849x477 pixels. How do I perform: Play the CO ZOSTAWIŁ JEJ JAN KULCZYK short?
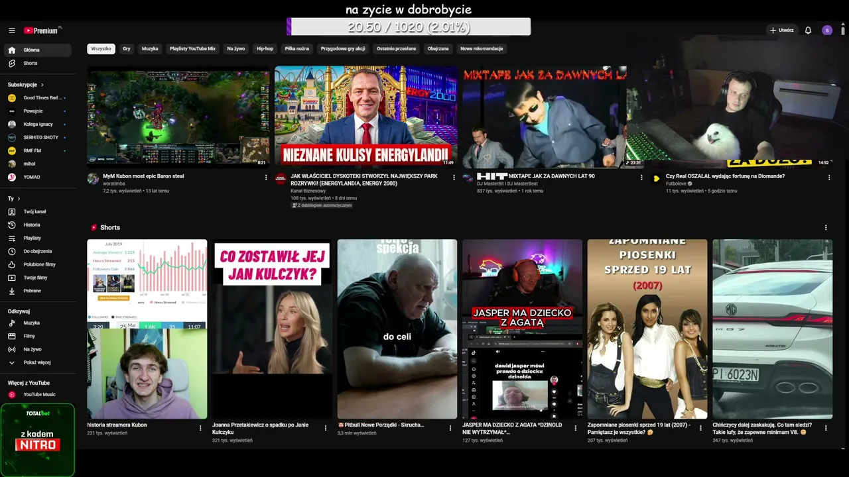pos(272,329)
